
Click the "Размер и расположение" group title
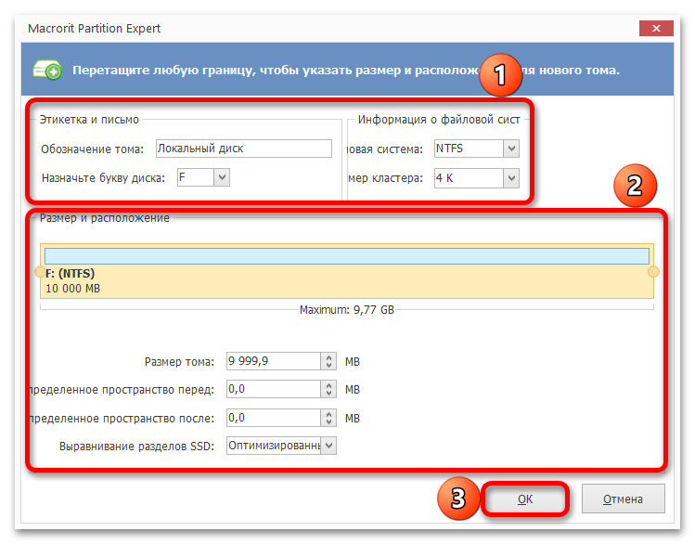tap(105, 218)
